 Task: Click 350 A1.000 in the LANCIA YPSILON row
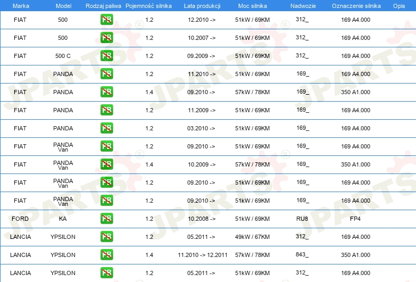click(x=355, y=255)
